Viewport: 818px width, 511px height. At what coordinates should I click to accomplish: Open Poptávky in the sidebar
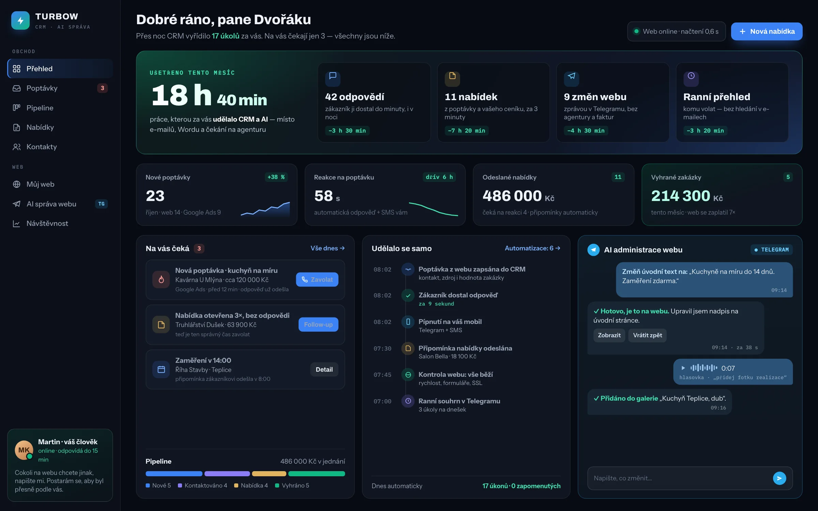(x=60, y=88)
